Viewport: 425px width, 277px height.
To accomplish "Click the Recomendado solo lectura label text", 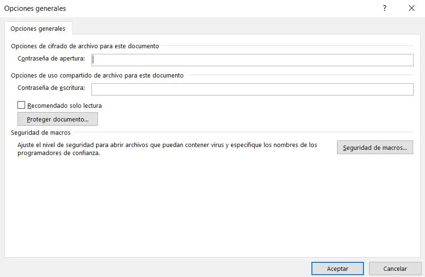I will point(64,105).
